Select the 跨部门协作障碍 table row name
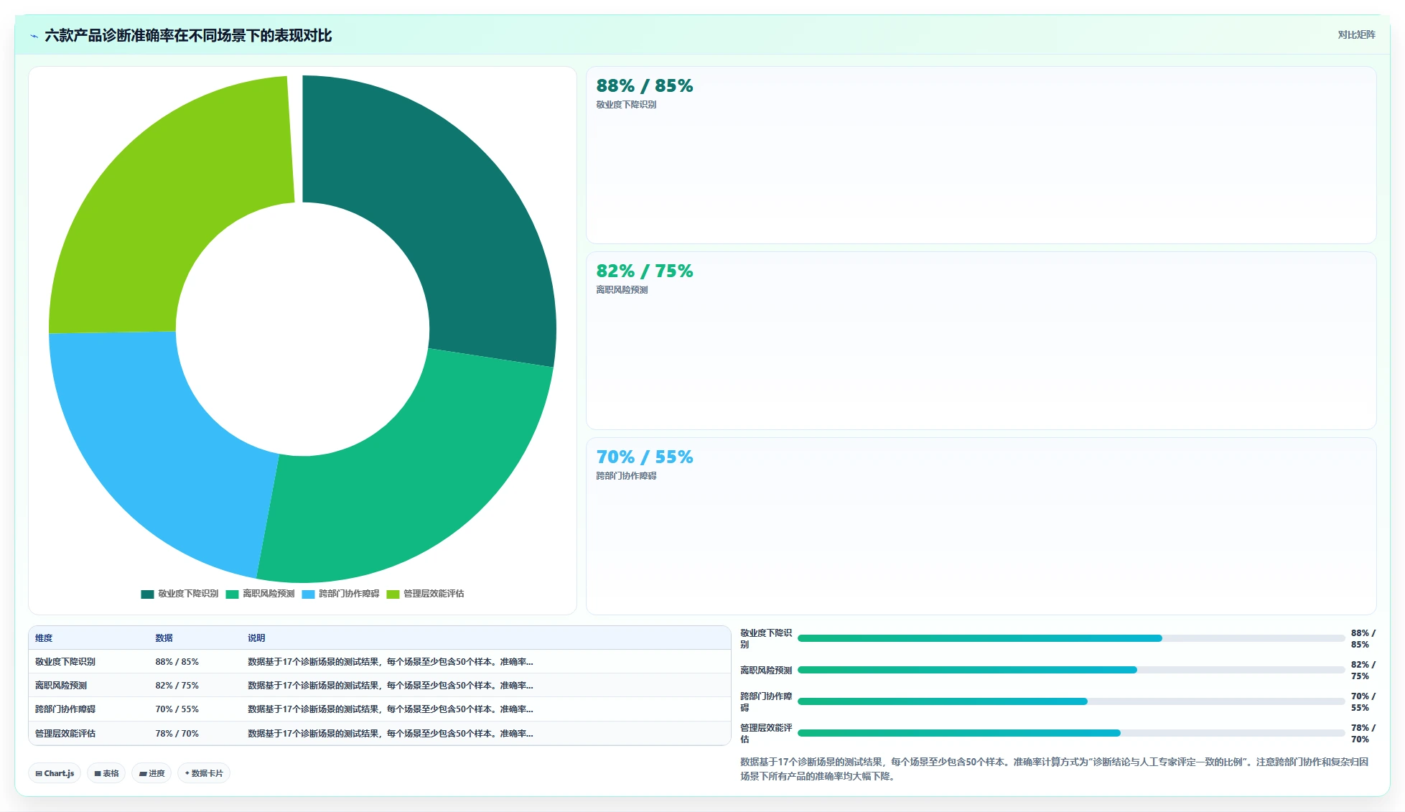The image size is (1405, 812). [65, 709]
